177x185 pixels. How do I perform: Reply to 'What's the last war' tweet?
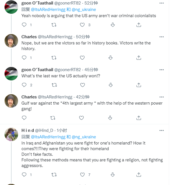pos(24,85)
